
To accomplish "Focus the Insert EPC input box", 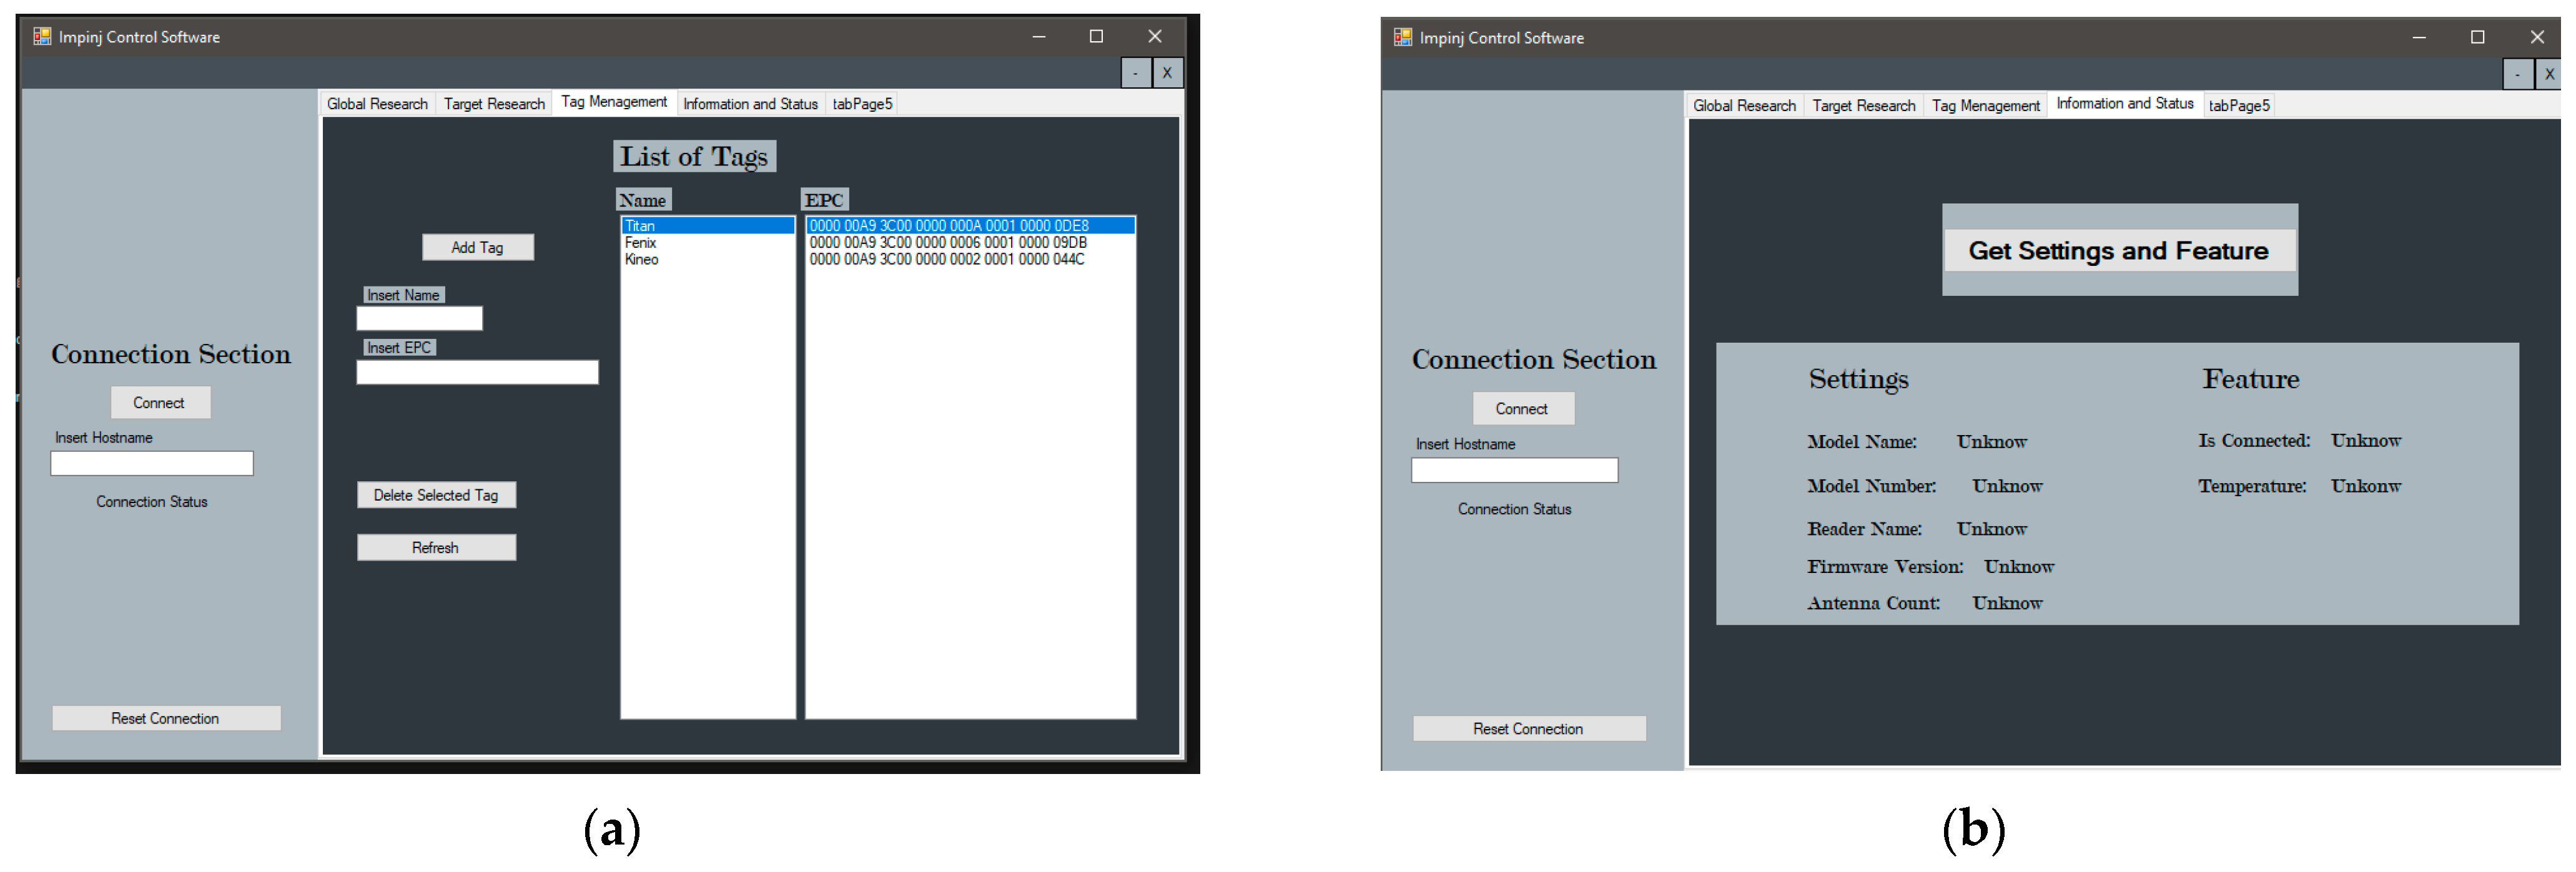I will click(477, 373).
